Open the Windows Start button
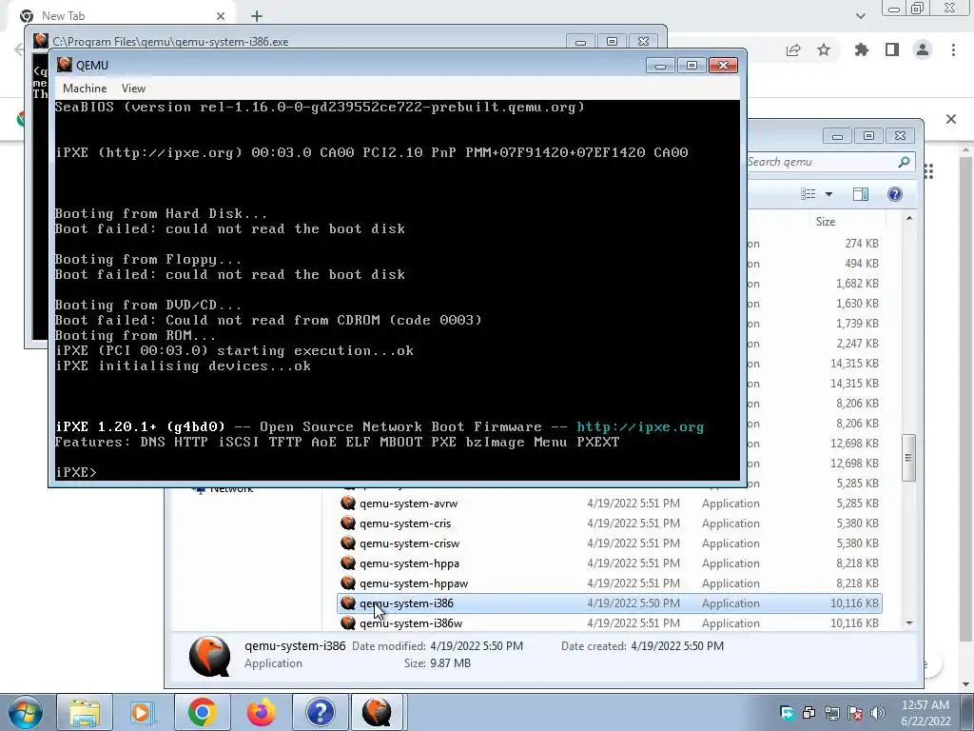The height and width of the screenshot is (731, 974). click(x=26, y=712)
